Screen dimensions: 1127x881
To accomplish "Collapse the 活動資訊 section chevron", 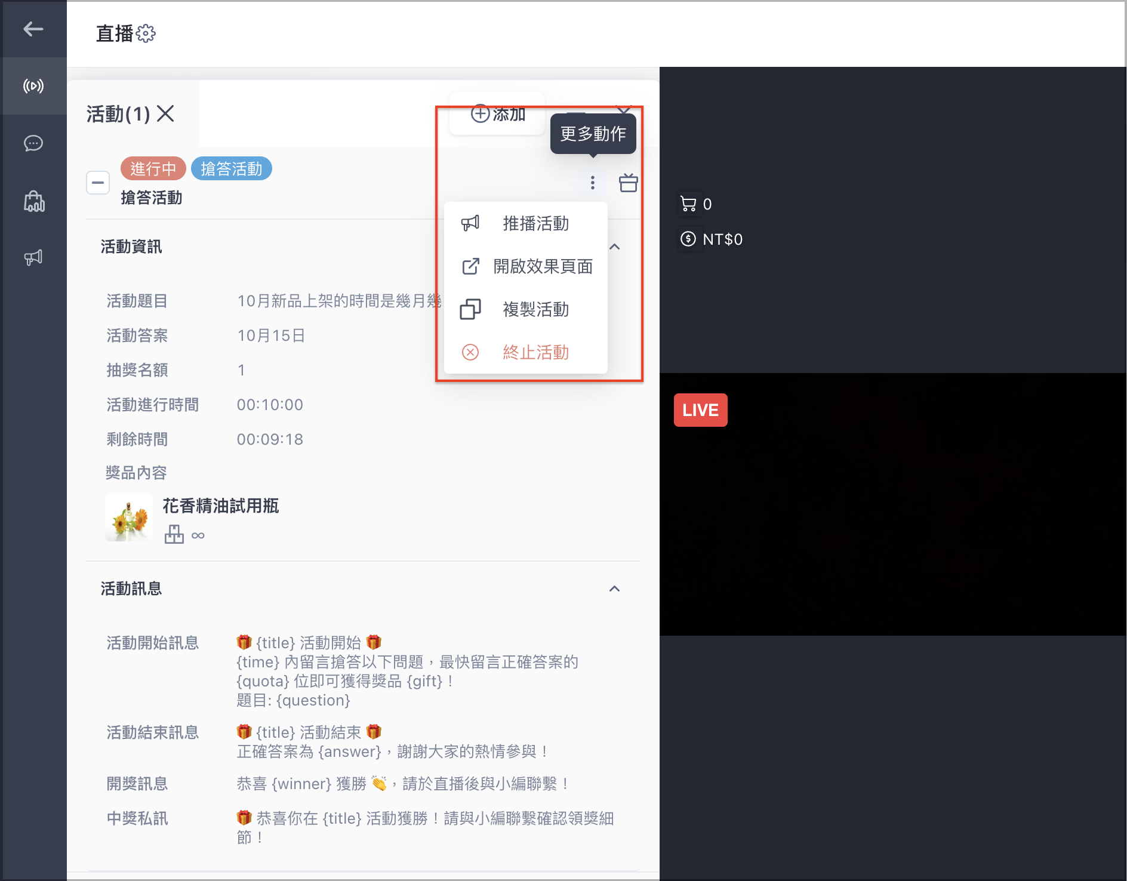I will point(614,247).
